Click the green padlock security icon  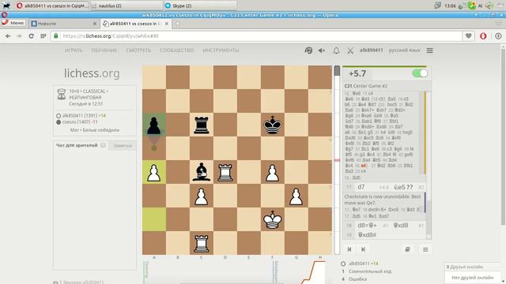click(56, 35)
